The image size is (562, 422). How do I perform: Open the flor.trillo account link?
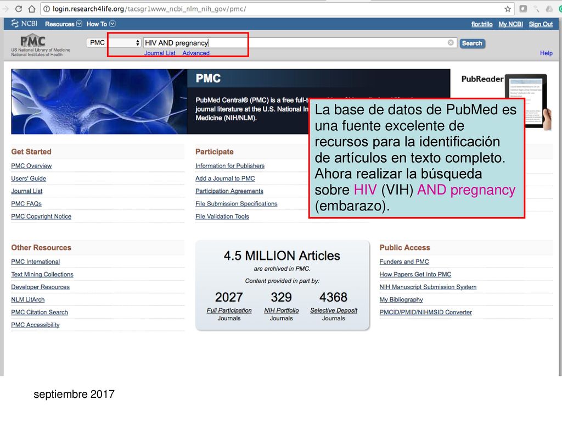[x=482, y=24]
